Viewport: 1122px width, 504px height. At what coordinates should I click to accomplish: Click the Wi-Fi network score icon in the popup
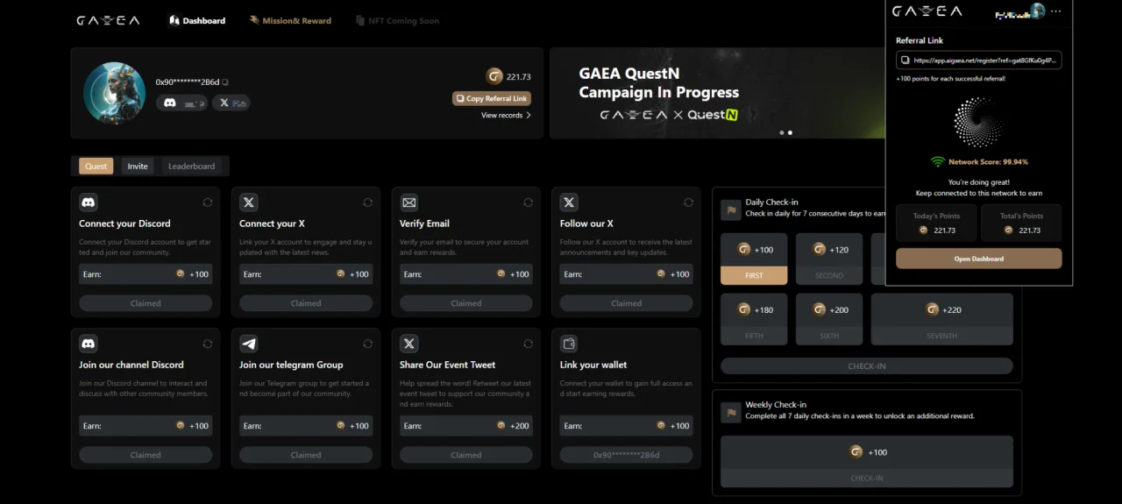point(937,162)
